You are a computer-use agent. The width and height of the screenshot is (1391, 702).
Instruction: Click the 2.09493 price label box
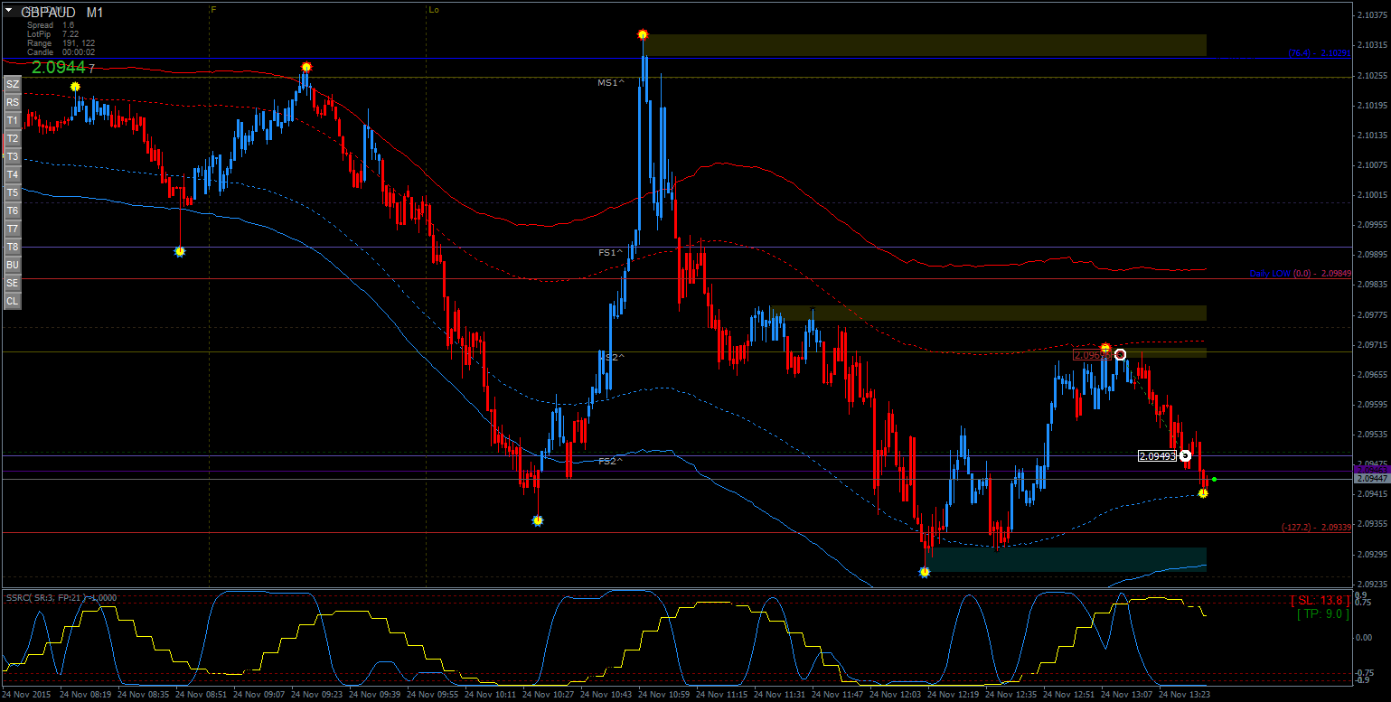[1158, 456]
